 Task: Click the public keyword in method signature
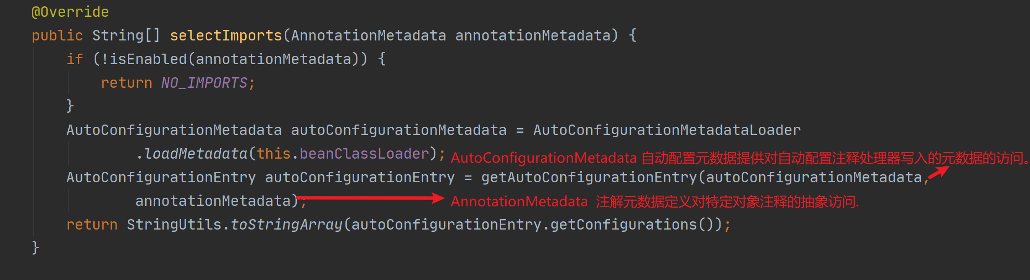click(x=57, y=35)
